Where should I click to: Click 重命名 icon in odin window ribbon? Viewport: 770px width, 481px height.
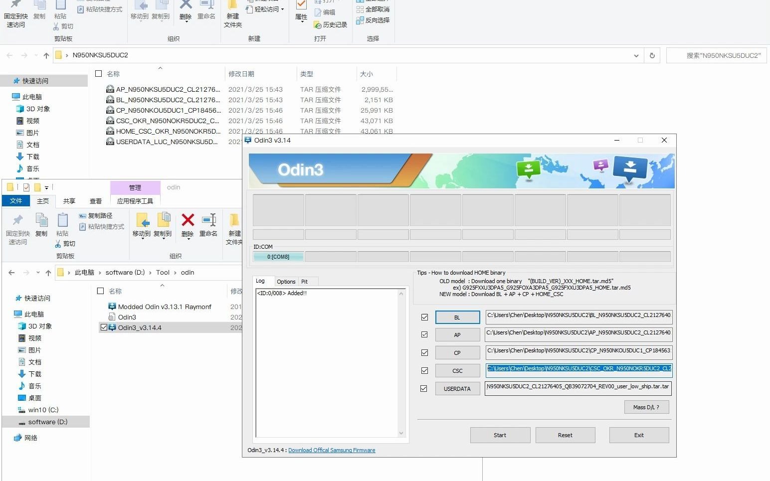(208, 220)
